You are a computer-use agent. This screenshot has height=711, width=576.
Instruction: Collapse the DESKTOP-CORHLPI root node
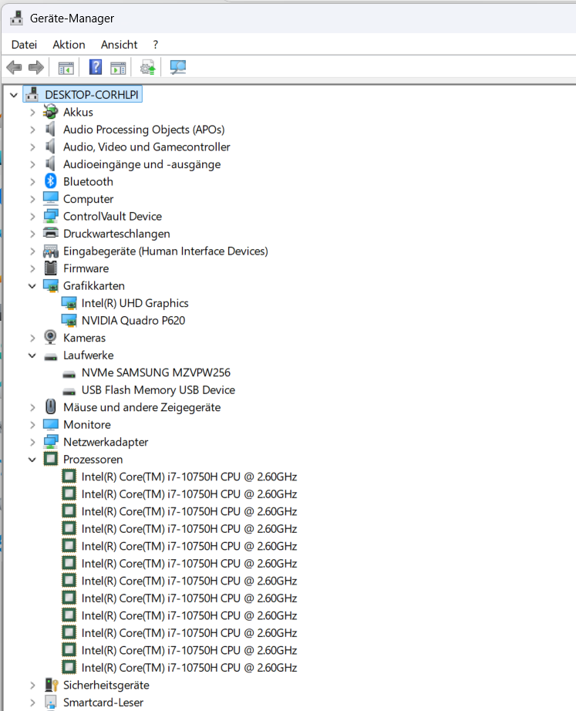pyautogui.click(x=14, y=95)
